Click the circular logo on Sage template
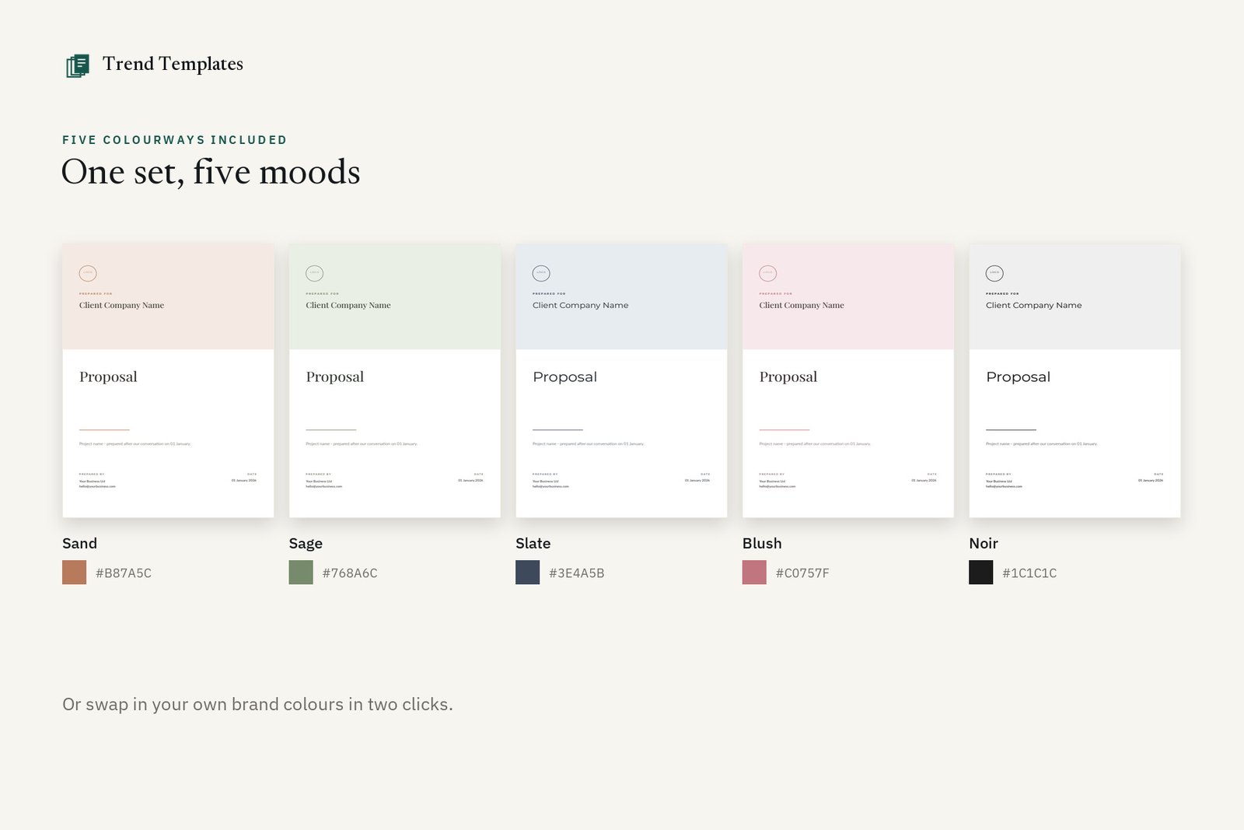1244x830 pixels. (x=315, y=273)
